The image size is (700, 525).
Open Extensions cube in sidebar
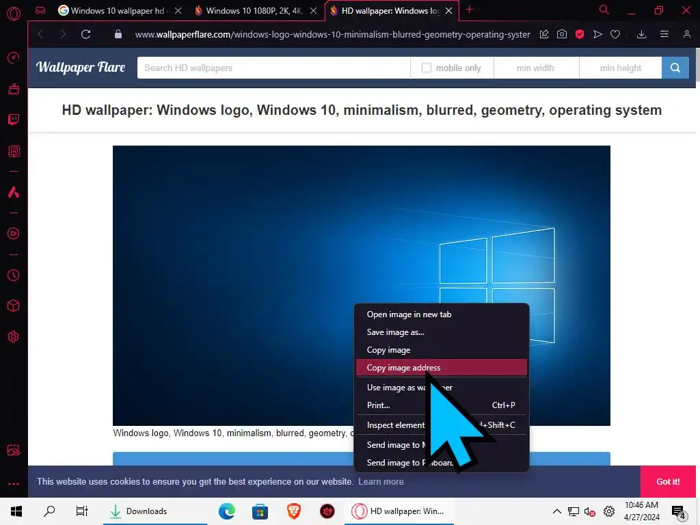click(x=14, y=306)
